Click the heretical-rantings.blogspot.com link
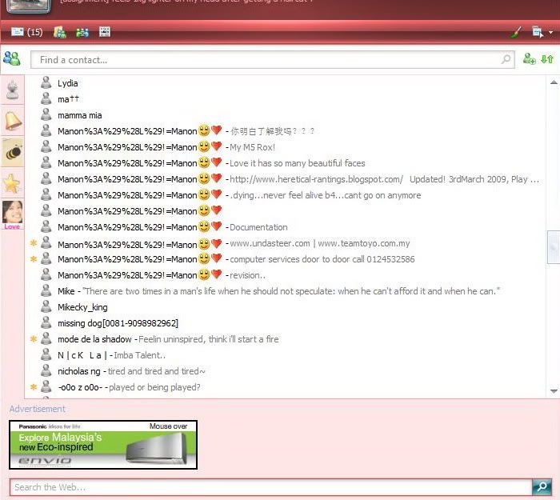The image size is (560, 500). 317,179
